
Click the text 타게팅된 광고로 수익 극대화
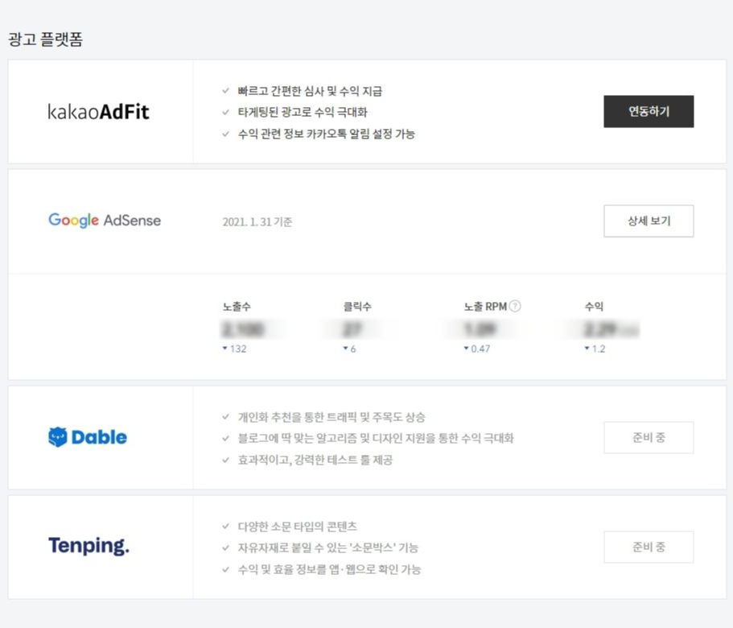[x=303, y=112]
